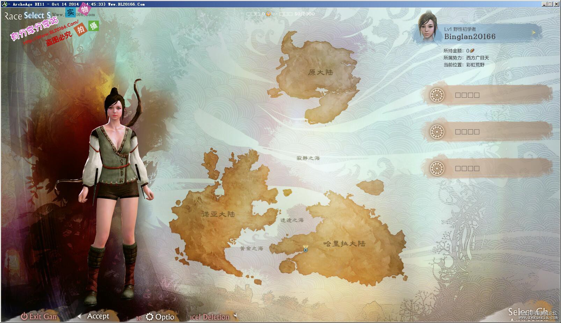Select the Binglan20166 character name
This screenshot has width=561, height=323.
point(470,37)
